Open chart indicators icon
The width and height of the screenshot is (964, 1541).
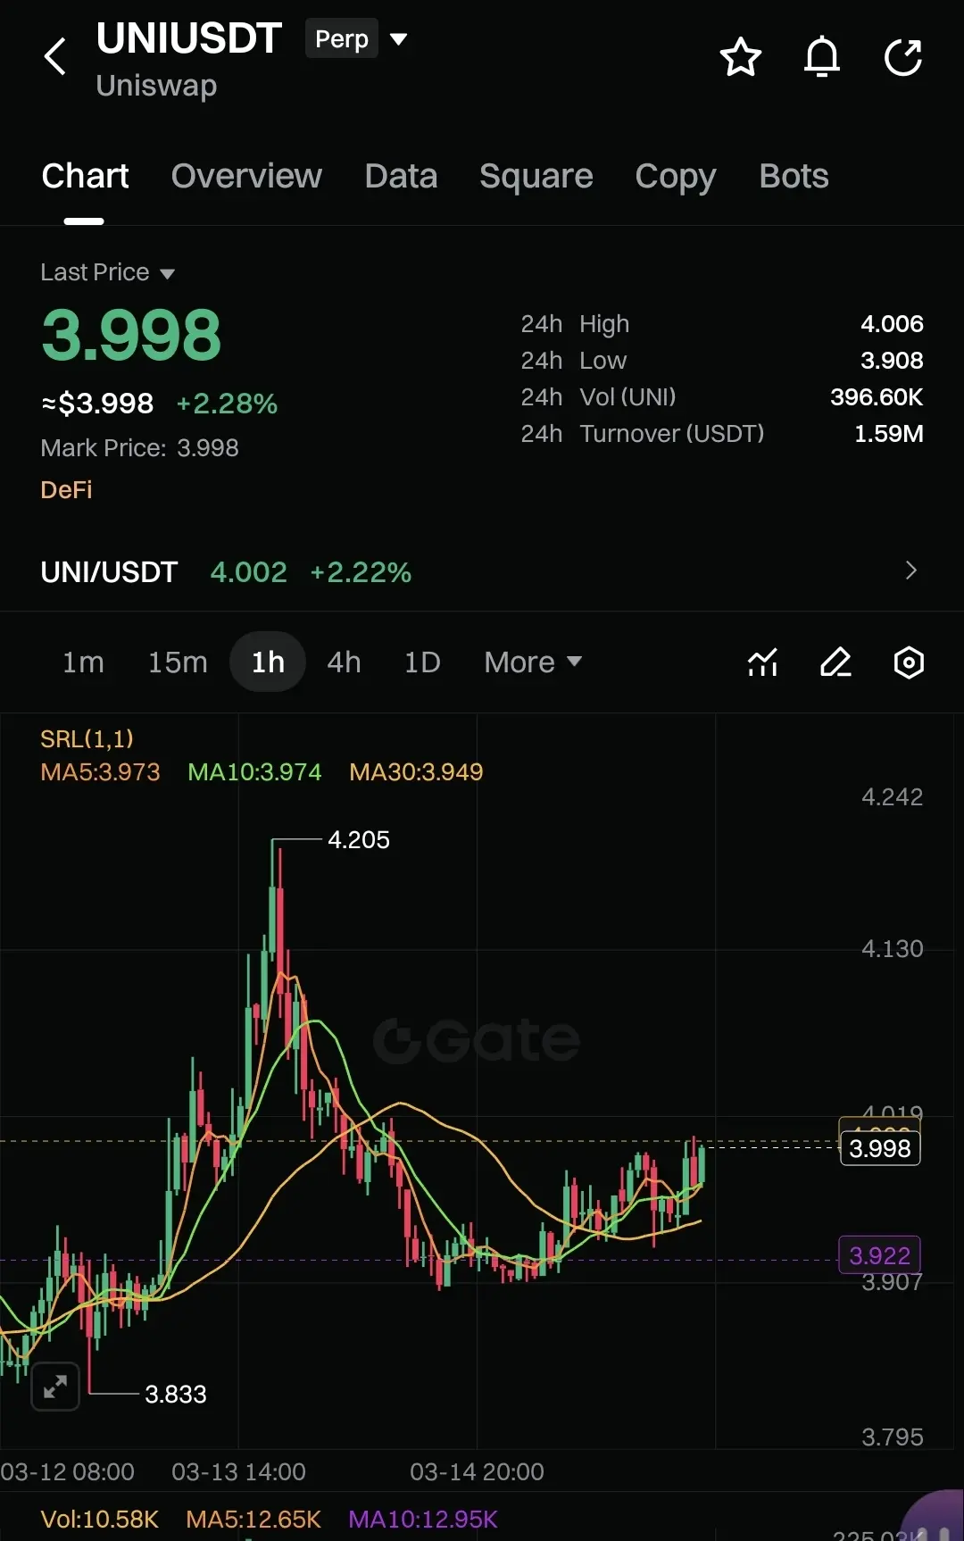(762, 662)
